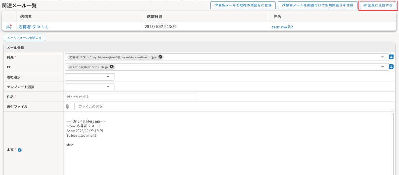Expand the 宛先 recipient dropdown arrow

click(x=382, y=57)
